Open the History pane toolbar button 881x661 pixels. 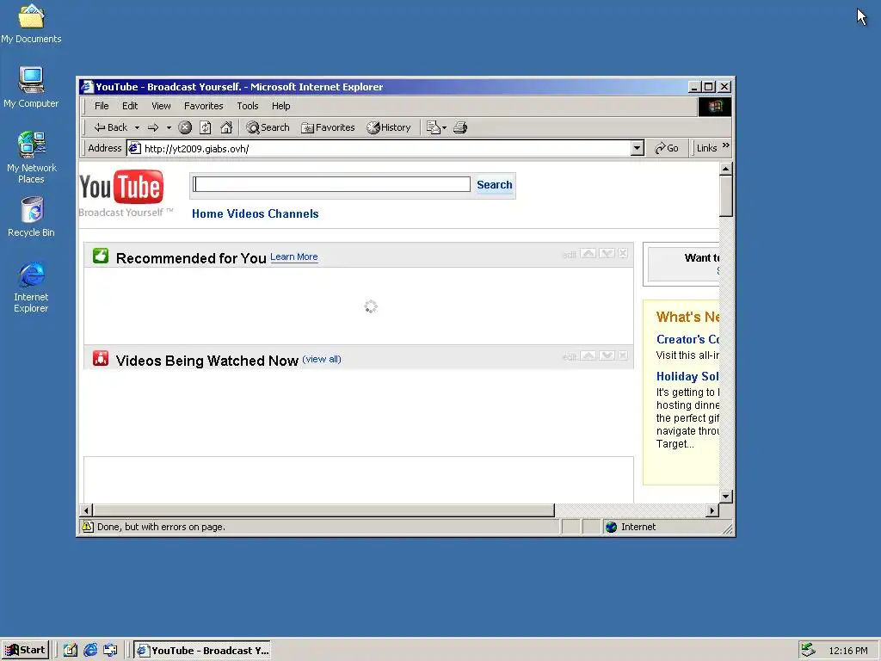(x=389, y=127)
